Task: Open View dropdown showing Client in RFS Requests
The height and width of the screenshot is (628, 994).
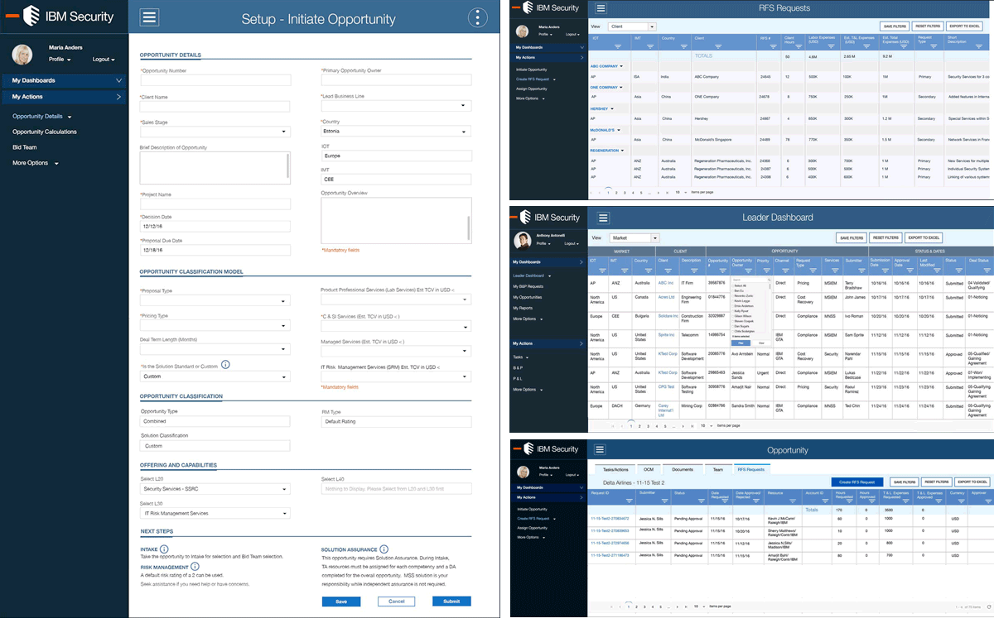Action: [x=632, y=26]
